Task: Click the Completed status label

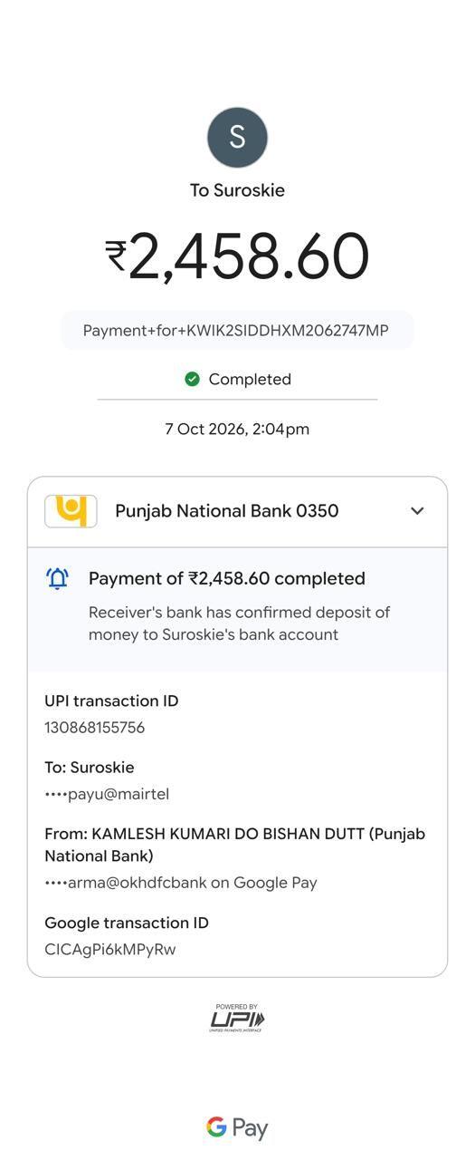Action: (250, 379)
